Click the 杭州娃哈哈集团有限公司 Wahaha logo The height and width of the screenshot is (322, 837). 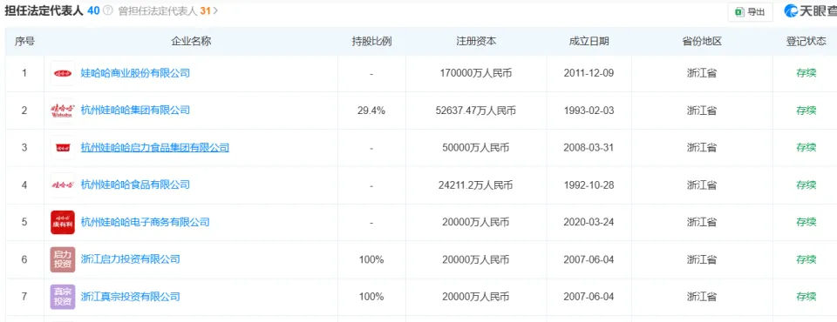coord(63,111)
